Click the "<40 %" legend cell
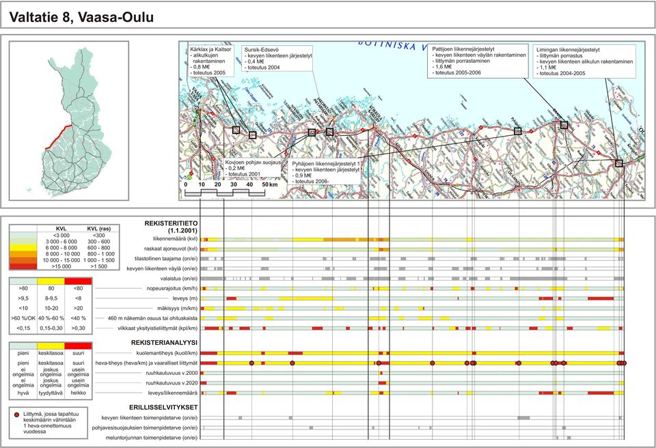The width and height of the screenshot is (656, 448). click(x=78, y=318)
